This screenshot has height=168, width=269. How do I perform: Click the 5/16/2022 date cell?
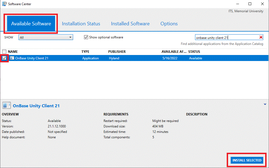pos(170,58)
